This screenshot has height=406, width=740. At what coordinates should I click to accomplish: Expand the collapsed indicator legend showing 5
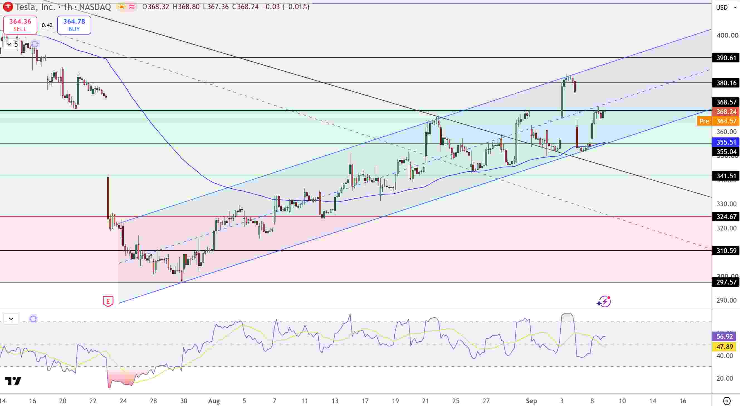point(11,44)
